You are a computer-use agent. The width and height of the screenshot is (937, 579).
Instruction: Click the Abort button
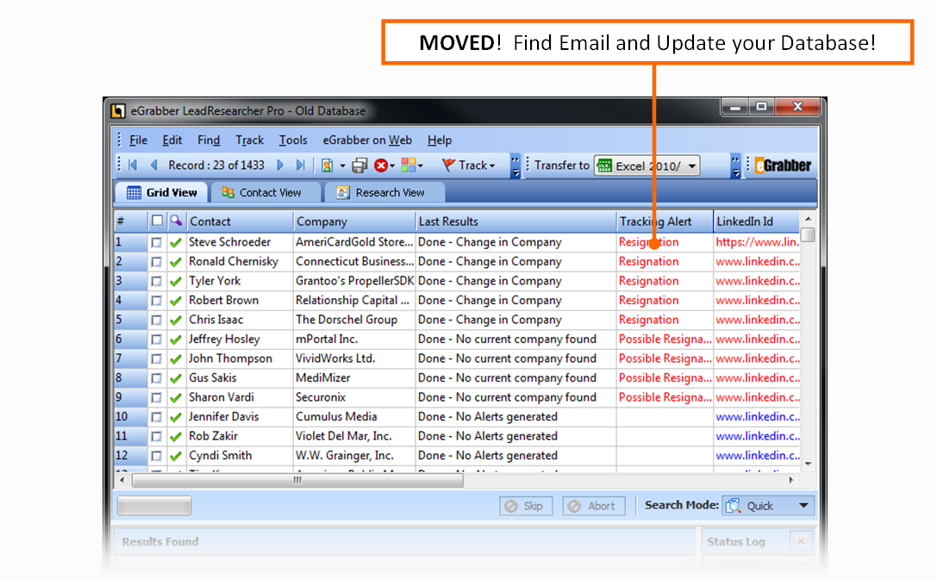pyautogui.click(x=593, y=506)
